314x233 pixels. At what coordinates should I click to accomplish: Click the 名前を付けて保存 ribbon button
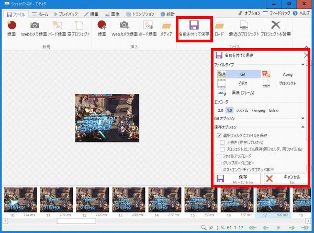[194, 29]
